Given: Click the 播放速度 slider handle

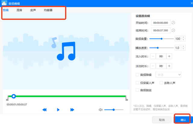Looking at the screenshot, I should tap(158, 48).
